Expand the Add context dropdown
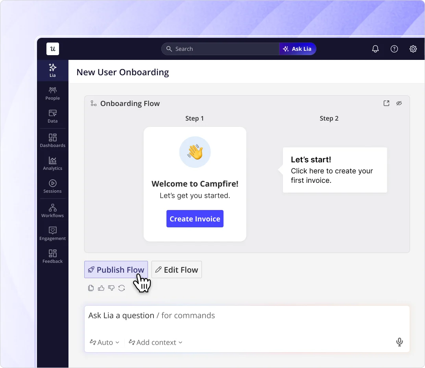The height and width of the screenshot is (368, 425). click(155, 342)
